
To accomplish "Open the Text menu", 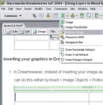I will 48,9.
